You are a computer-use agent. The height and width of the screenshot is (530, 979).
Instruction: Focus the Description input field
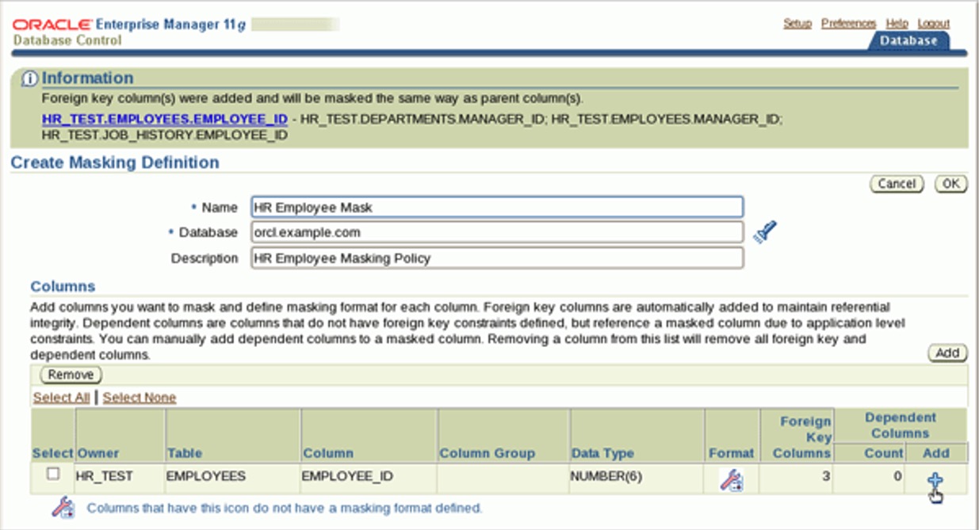click(497, 257)
